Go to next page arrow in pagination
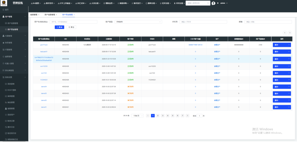Image resolution: width=297 pixels, height=142 pixels. click(187, 116)
